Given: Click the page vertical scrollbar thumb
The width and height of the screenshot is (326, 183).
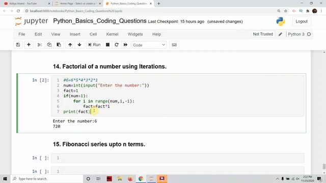Looking at the screenshot, I should pos(324,166).
